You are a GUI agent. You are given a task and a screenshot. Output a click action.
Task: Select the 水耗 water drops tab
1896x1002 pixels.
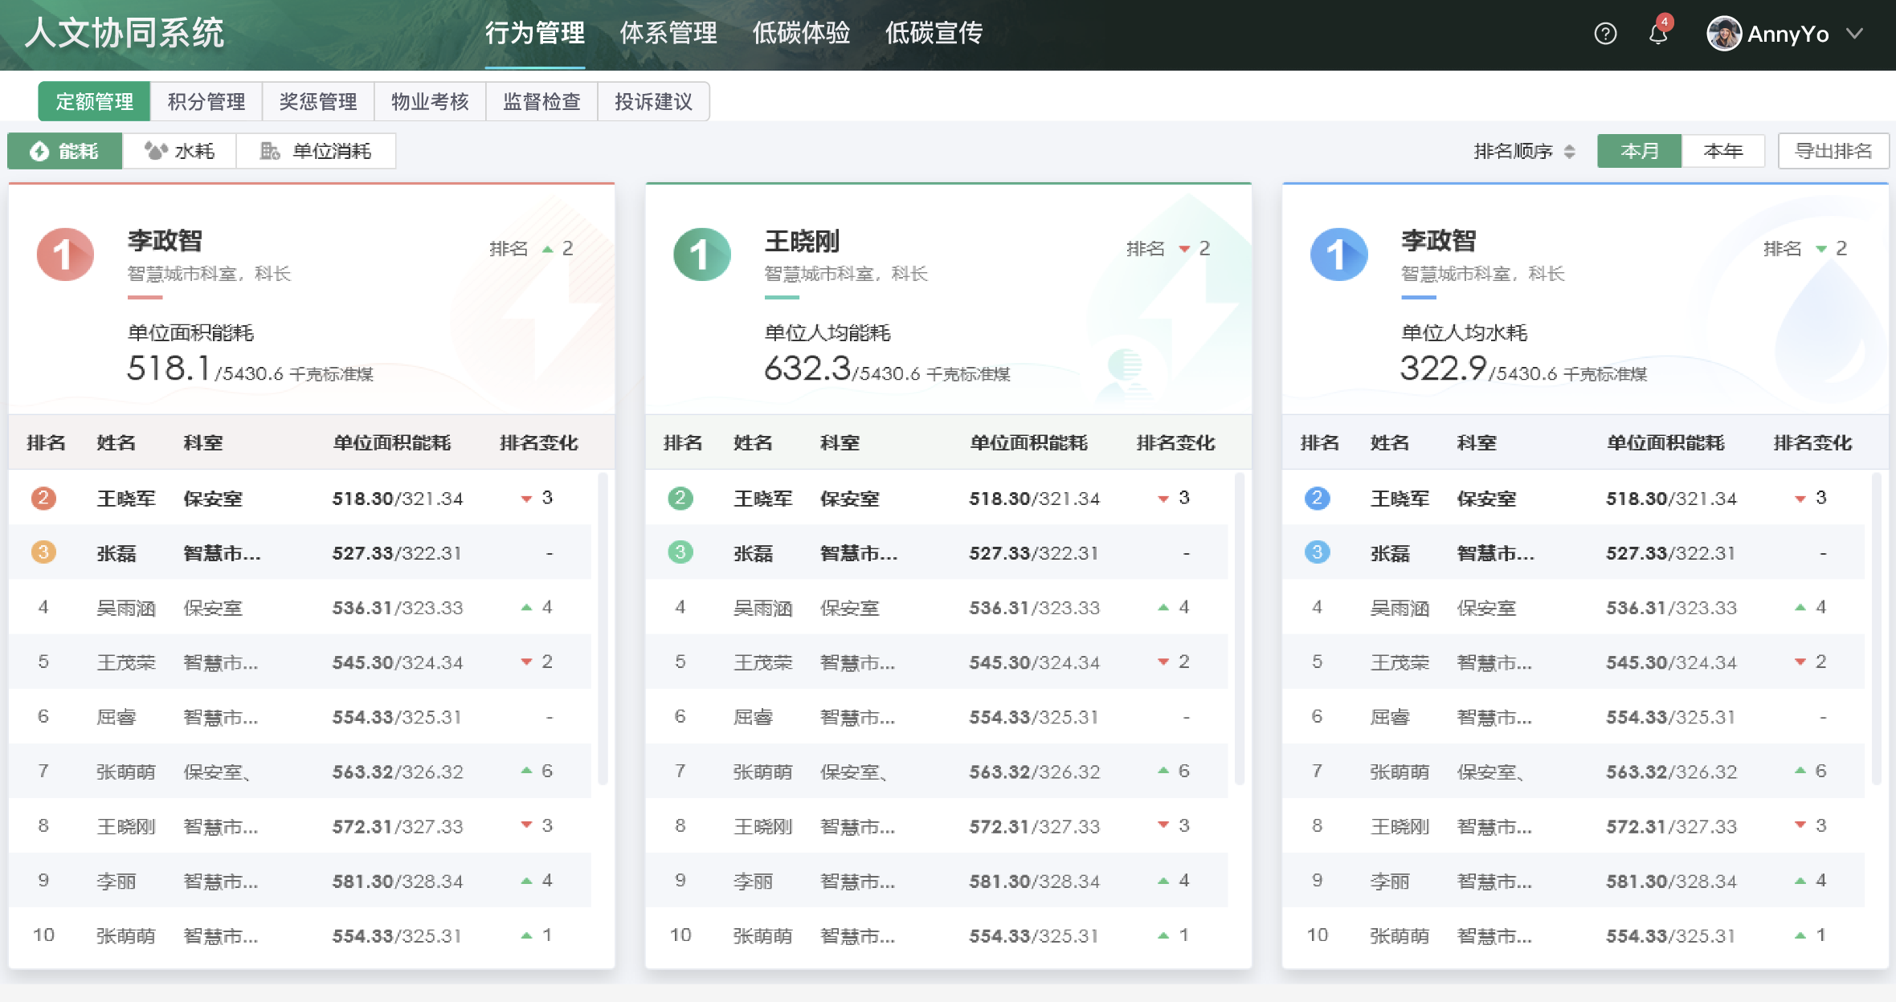point(179,151)
